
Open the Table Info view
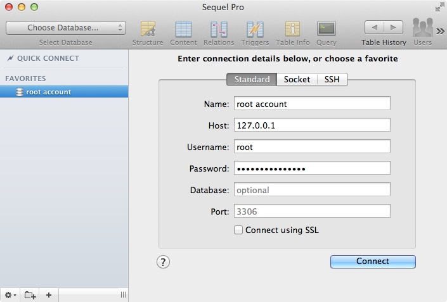(292, 34)
